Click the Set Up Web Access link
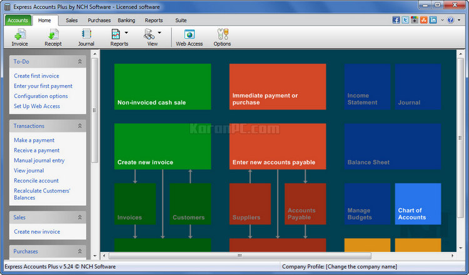This screenshot has width=469, height=275. pyautogui.click(x=37, y=106)
